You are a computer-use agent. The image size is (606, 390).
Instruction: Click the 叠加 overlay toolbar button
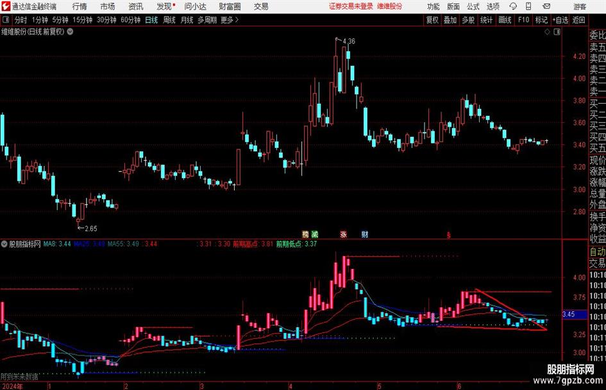(450, 20)
